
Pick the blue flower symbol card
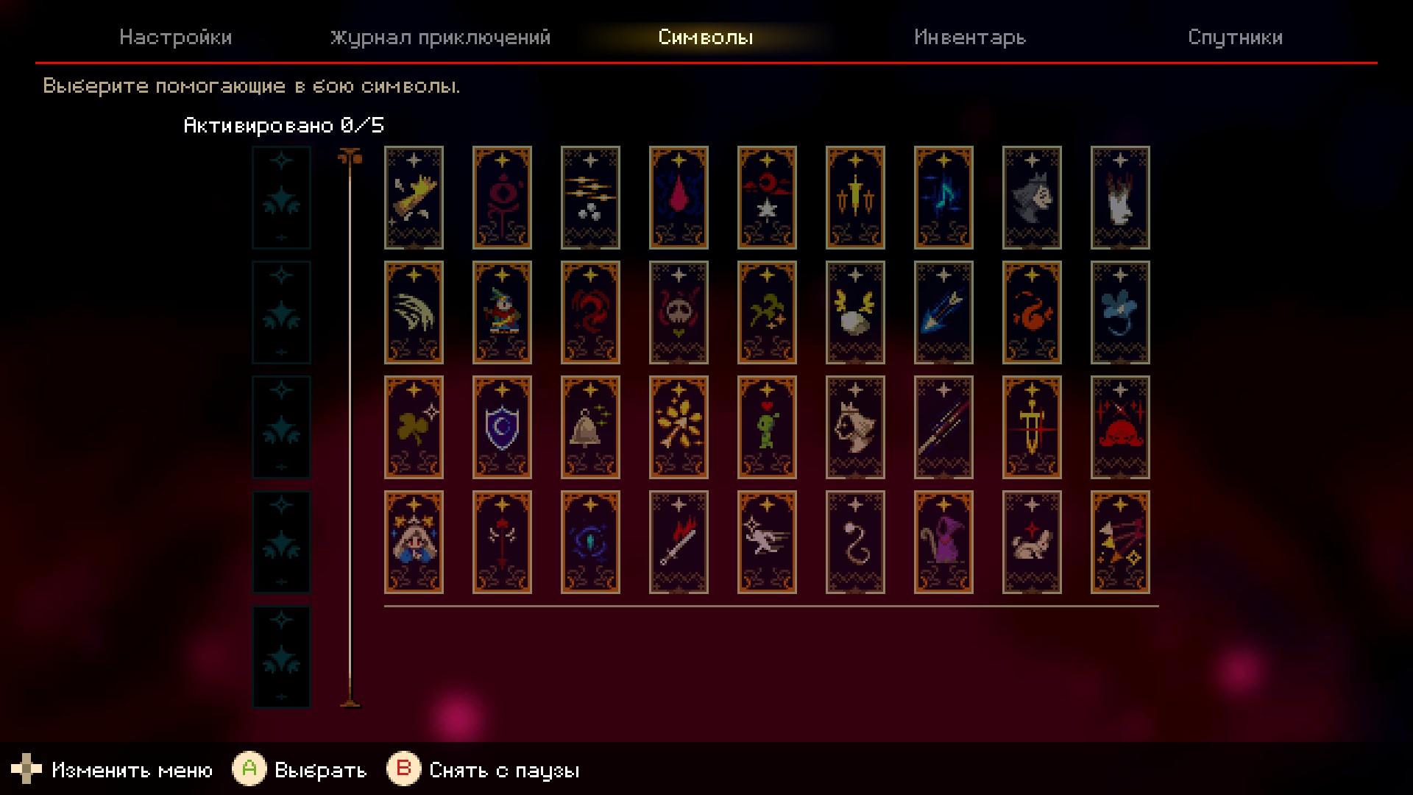click(1120, 312)
